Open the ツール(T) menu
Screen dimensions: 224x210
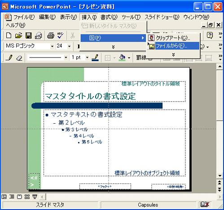[x=131, y=17]
